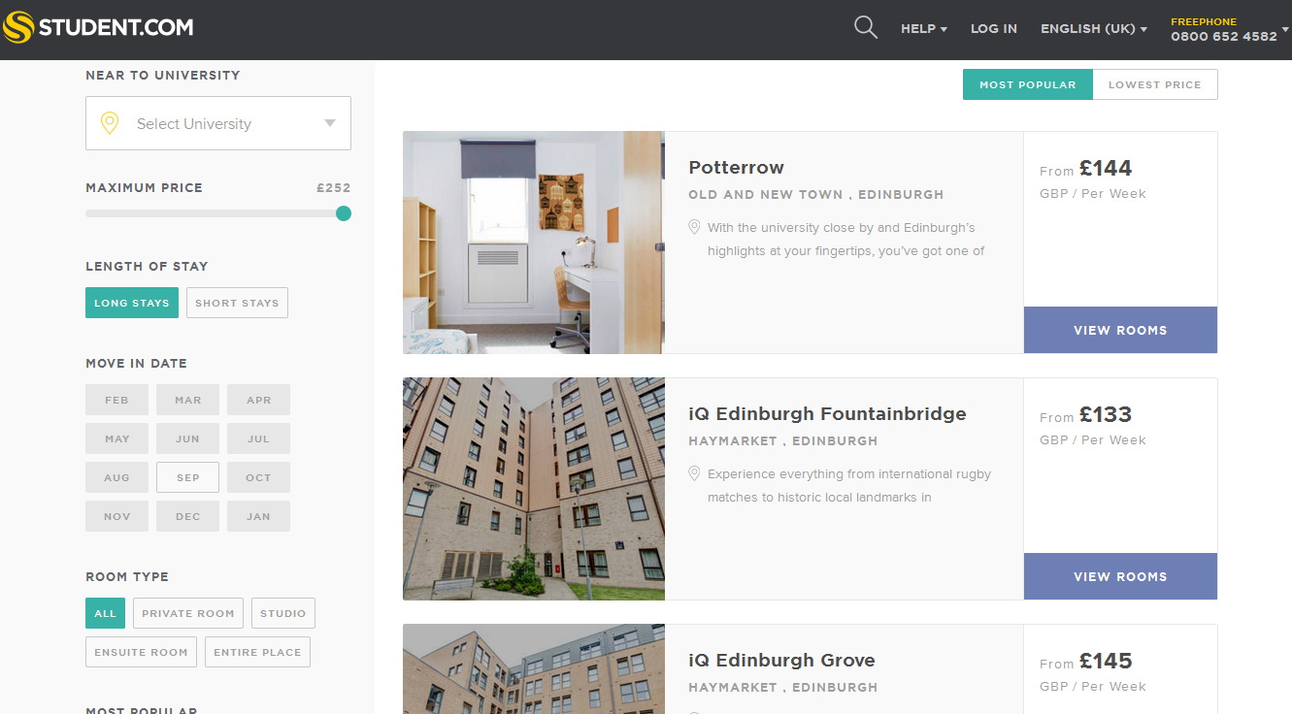The width and height of the screenshot is (1292, 714).
Task: Click View Rooms for iQ Edinburgh Fountainbridge
Action: click(1120, 576)
